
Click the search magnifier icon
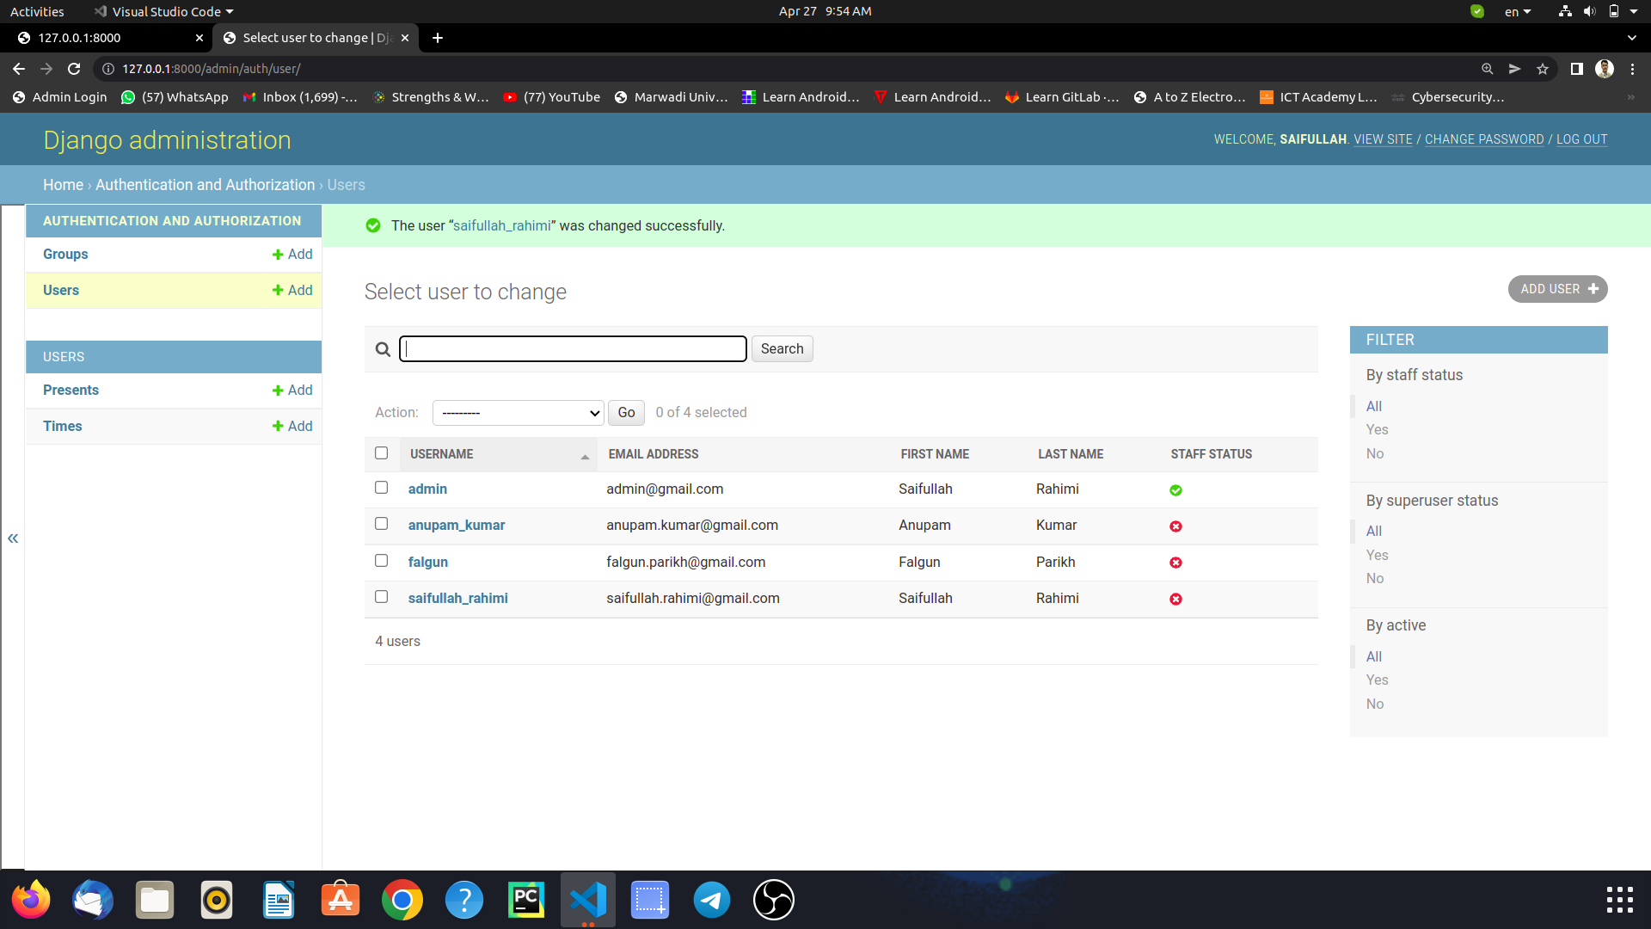tap(383, 349)
